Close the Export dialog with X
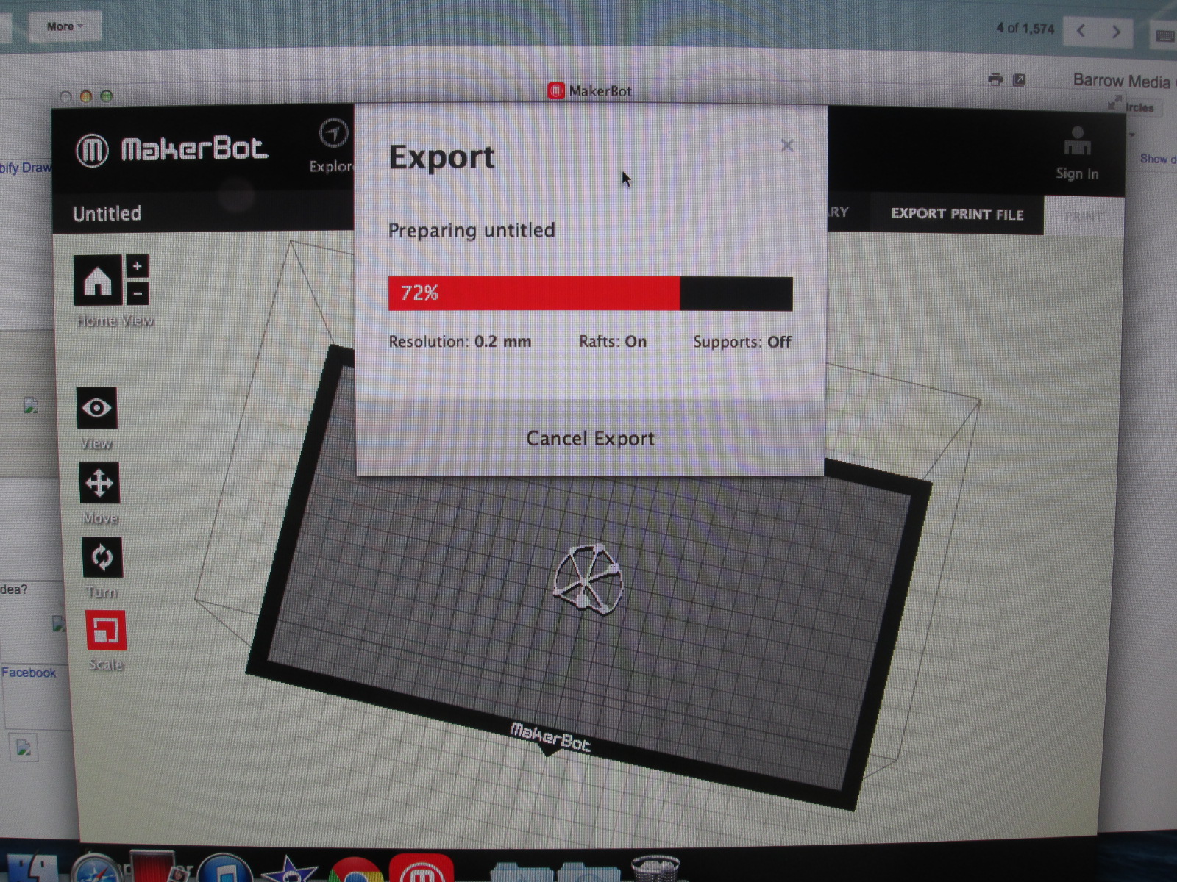This screenshot has height=882, width=1177. (x=787, y=146)
